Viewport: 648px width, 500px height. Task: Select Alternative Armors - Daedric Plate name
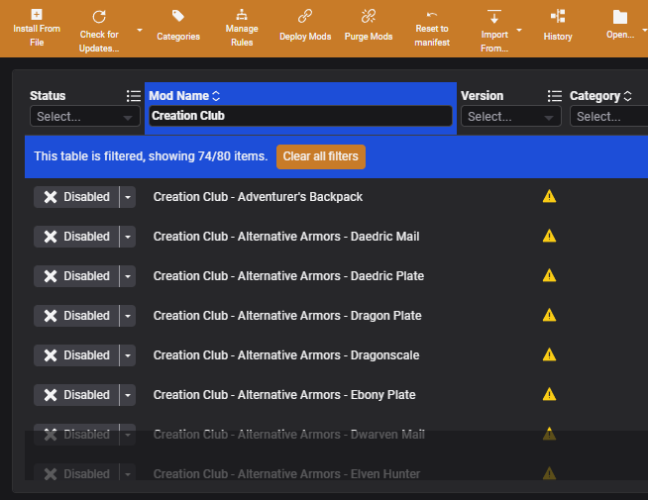(289, 276)
